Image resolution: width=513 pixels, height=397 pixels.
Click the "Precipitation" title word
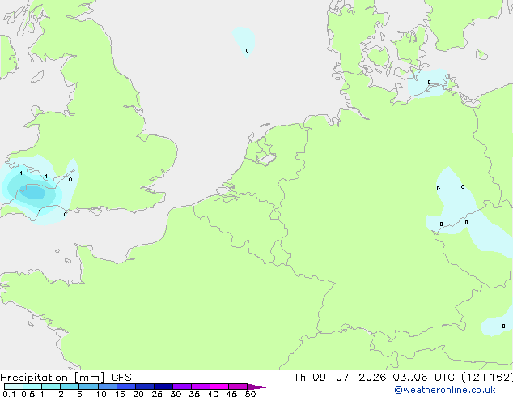[34, 378]
